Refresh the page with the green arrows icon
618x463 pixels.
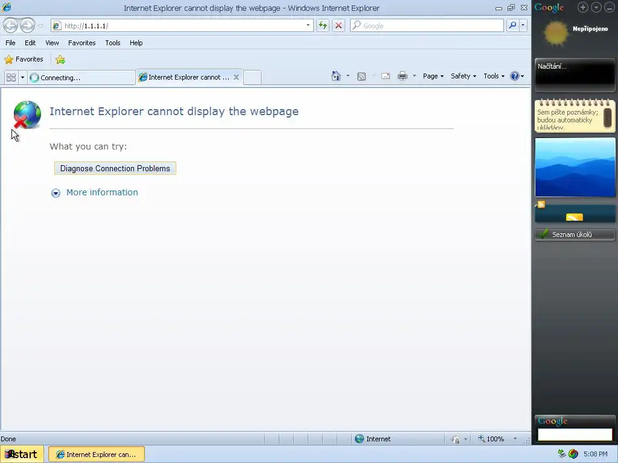click(x=323, y=25)
